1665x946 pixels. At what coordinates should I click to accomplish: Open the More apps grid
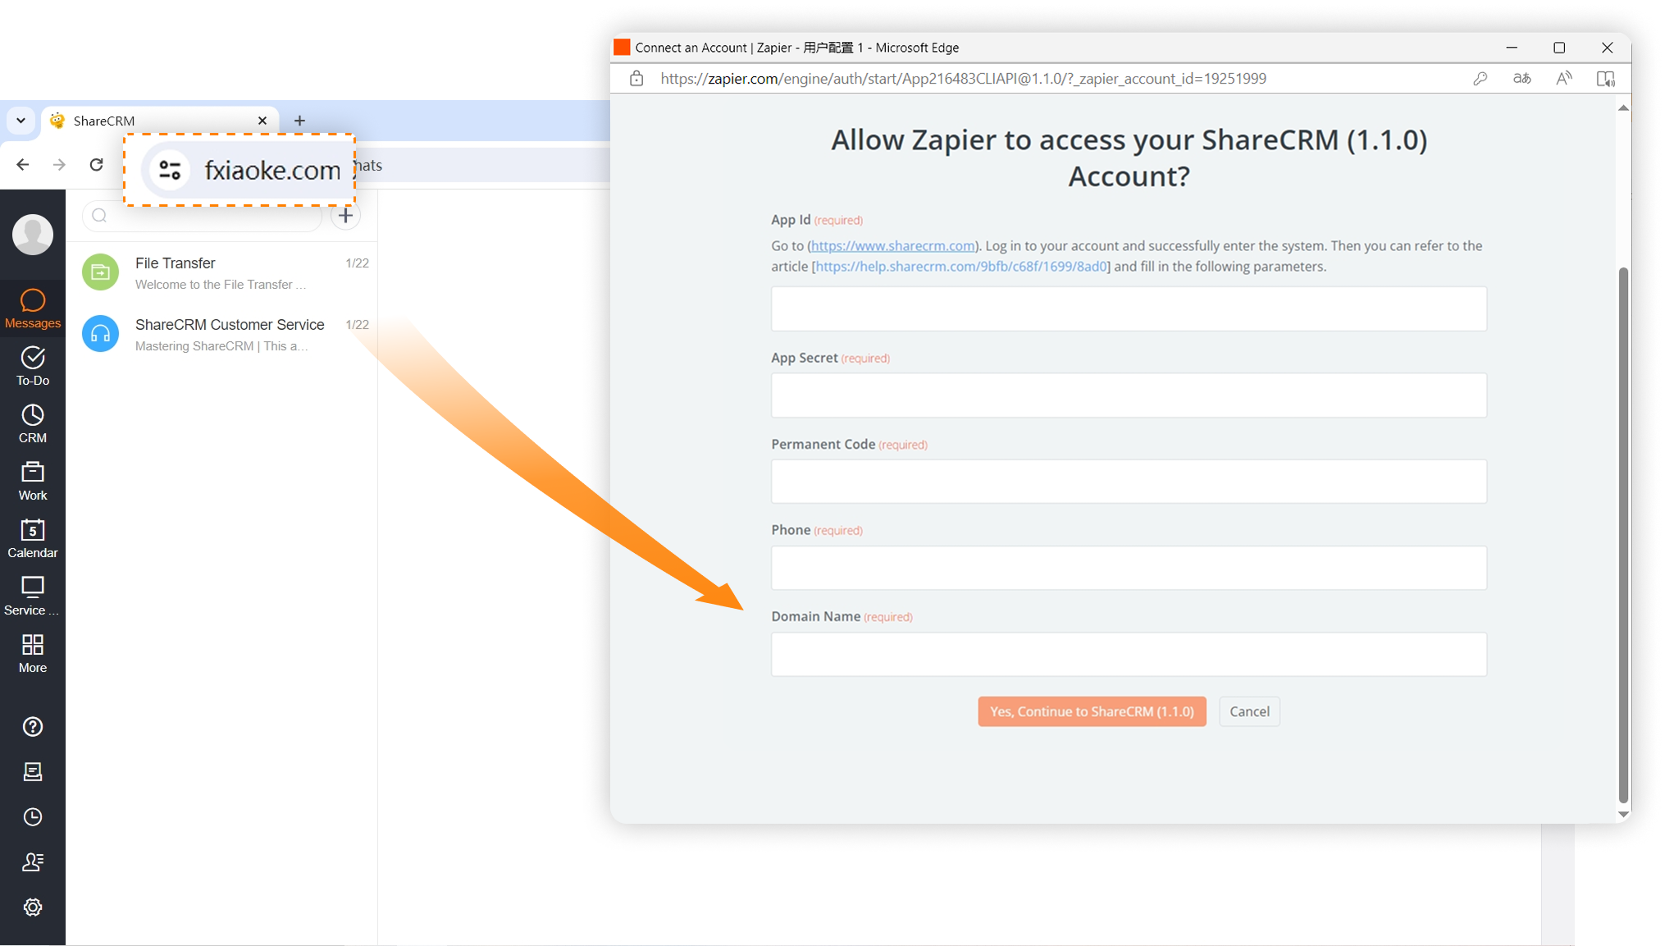(x=33, y=654)
